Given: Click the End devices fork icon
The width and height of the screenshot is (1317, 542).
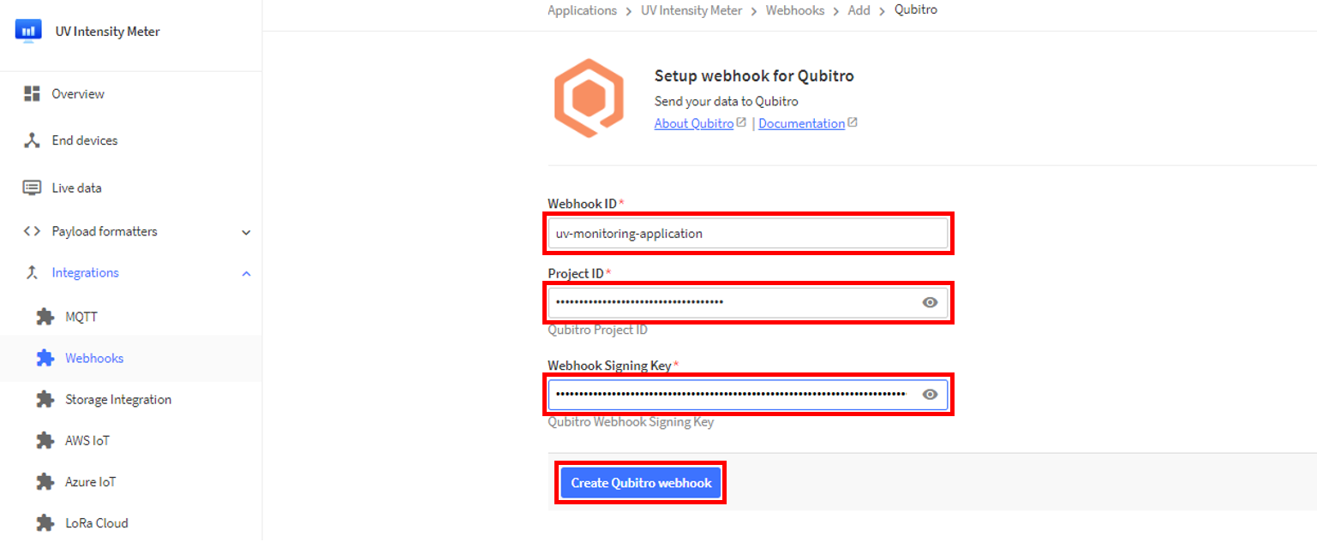Looking at the screenshot, I should point(33,140).
